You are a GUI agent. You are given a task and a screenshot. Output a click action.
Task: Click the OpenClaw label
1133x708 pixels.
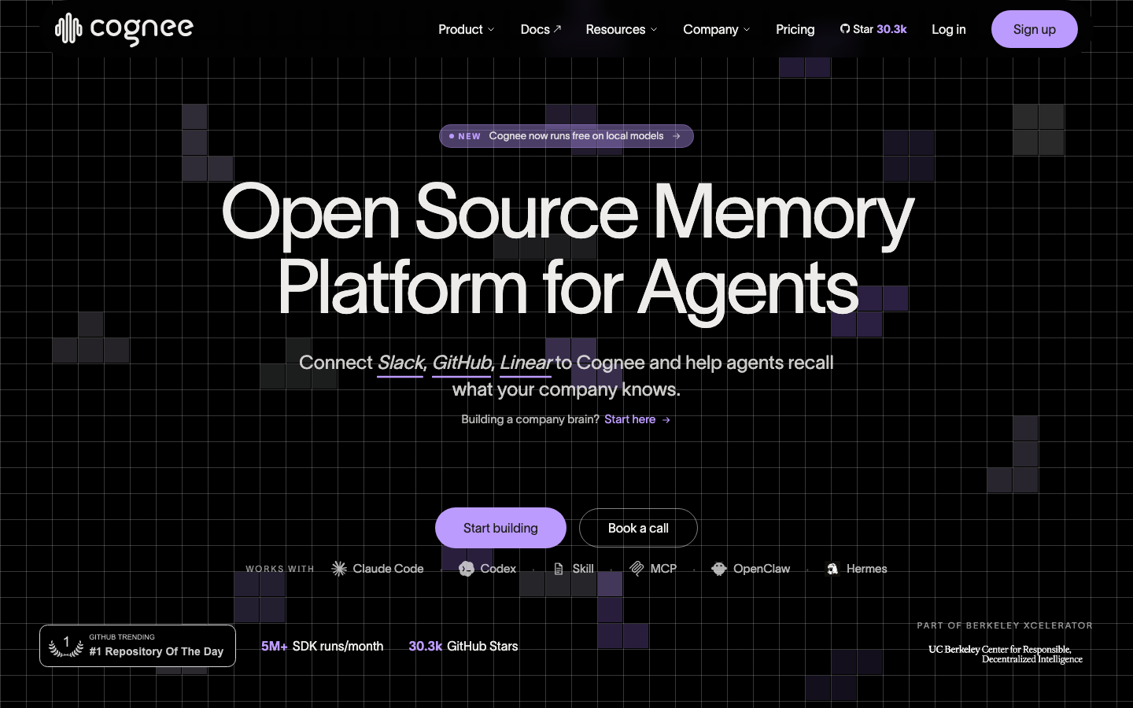(762, 569)
